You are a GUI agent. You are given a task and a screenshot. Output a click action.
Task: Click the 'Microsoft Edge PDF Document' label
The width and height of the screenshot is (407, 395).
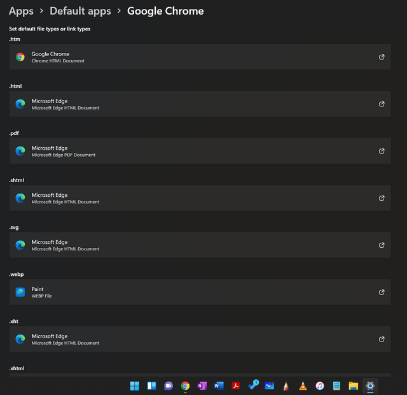click(64, 155)
